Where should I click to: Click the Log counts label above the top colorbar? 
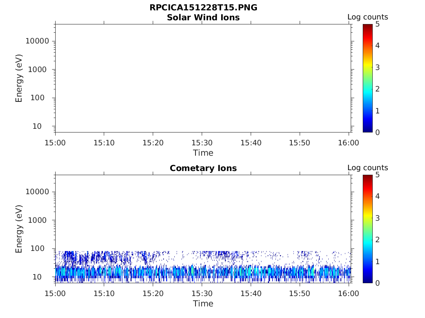(368, 17)
